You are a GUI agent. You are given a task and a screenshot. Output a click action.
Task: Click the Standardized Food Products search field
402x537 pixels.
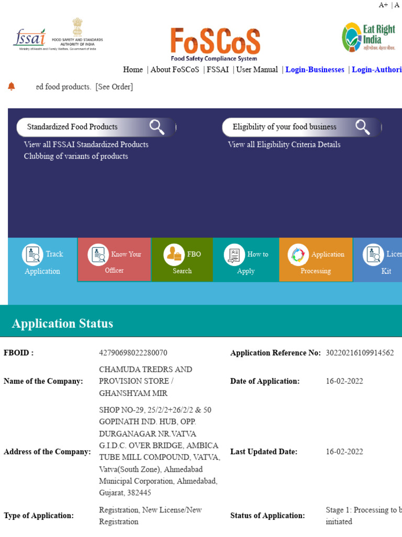pos(96,127)
